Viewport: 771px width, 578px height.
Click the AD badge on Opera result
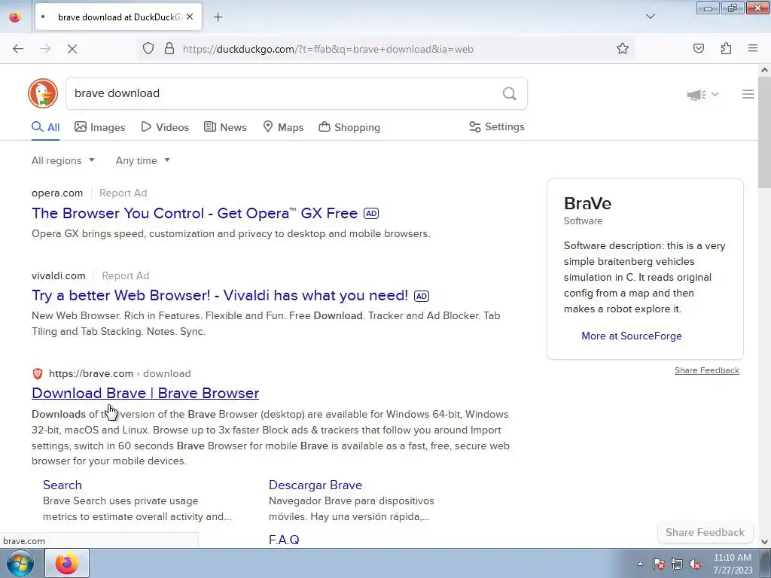(371, 213)
